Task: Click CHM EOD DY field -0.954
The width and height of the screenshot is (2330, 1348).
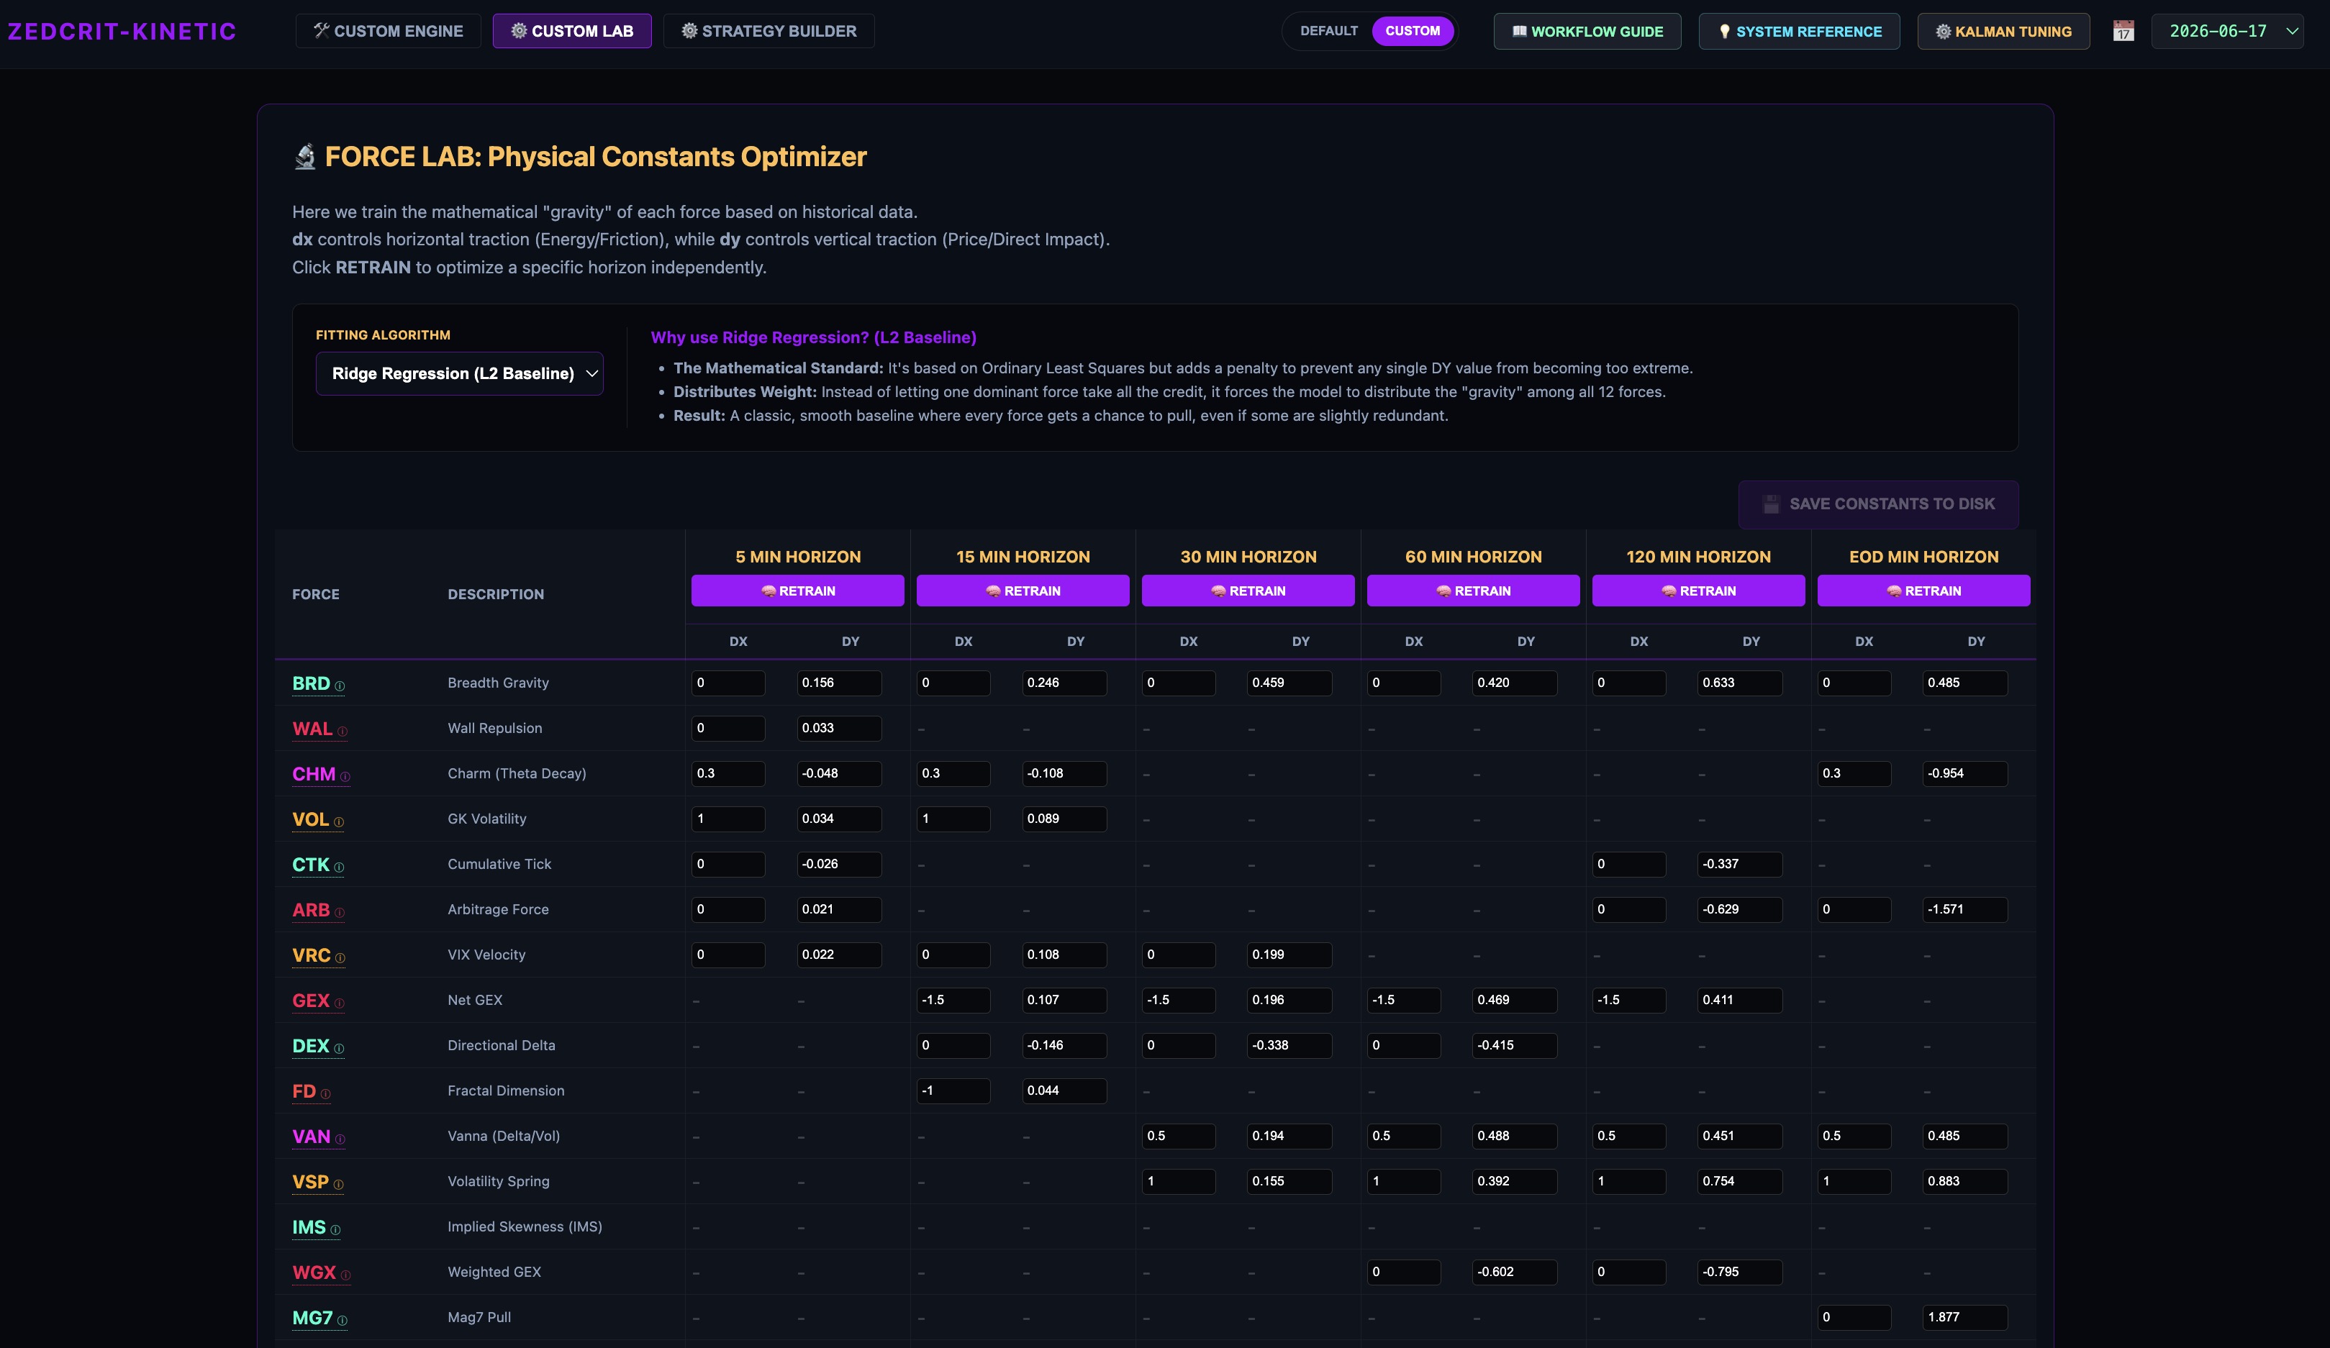Action: point(1964,774)
